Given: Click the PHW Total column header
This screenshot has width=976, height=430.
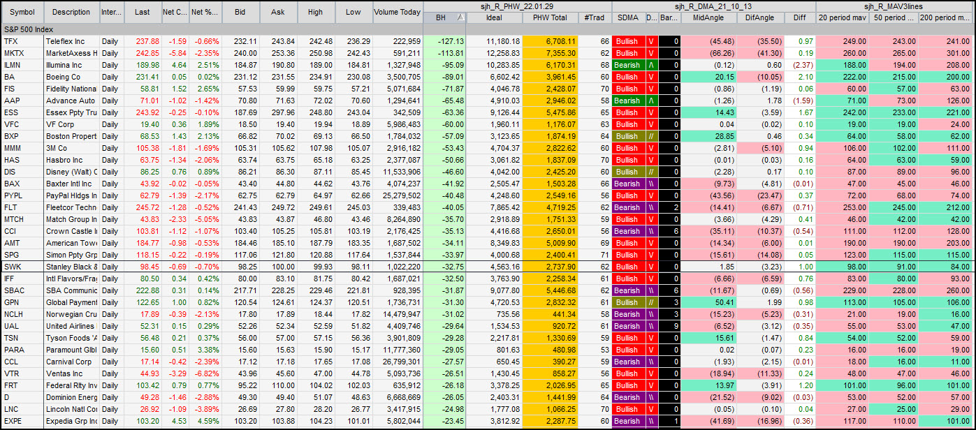Looking at the screenshot, I should pyautogui.click(x=550, y=17).
